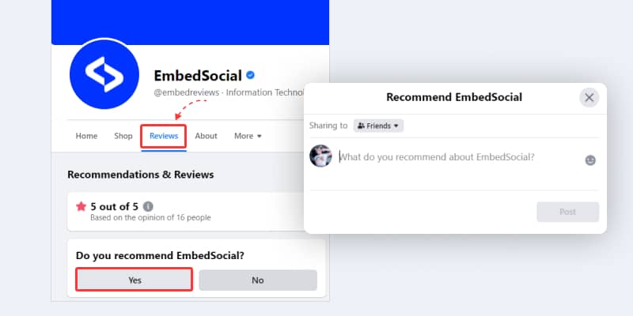Screen dimensions: 633x316
Task: Expand the More tab menu
Action: pyautogui.click(x=248, y=136)
